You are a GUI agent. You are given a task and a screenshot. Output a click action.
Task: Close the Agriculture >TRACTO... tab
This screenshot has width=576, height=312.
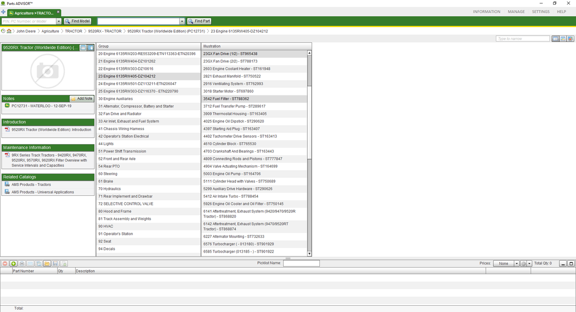coord(58,12)
